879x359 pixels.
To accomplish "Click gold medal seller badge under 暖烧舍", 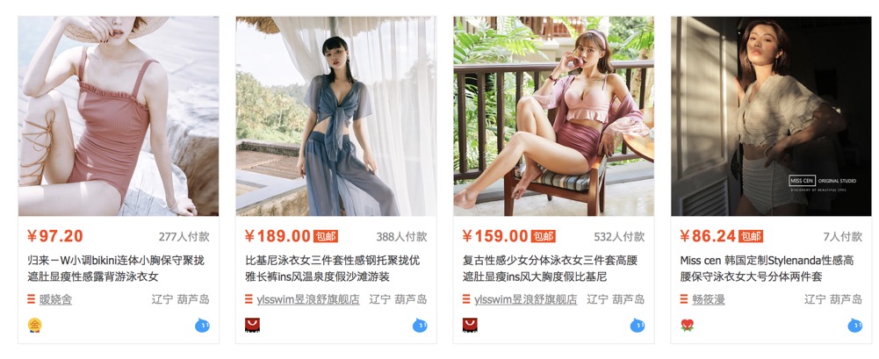I will click(x=35, y=325).
